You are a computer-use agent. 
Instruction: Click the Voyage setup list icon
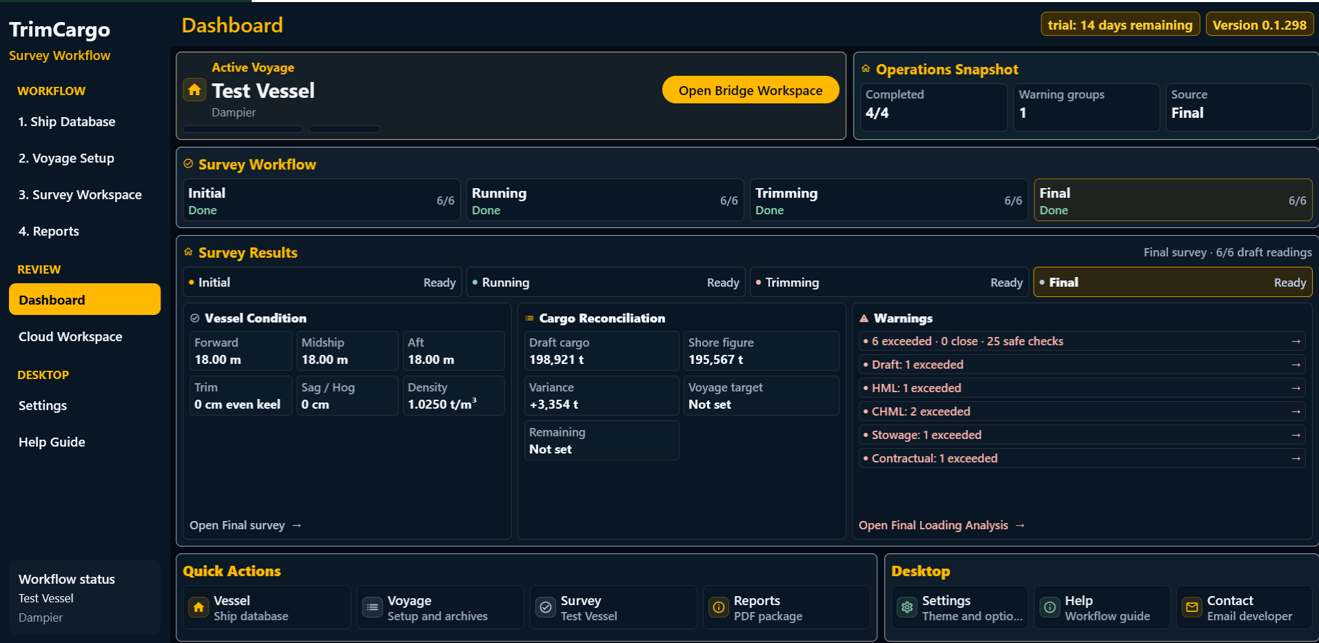[372, 607]
